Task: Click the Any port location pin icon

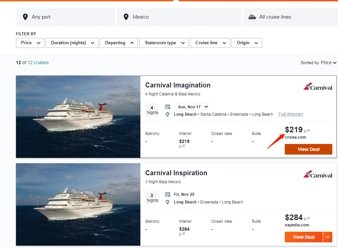Action: (x=25, y=17)
